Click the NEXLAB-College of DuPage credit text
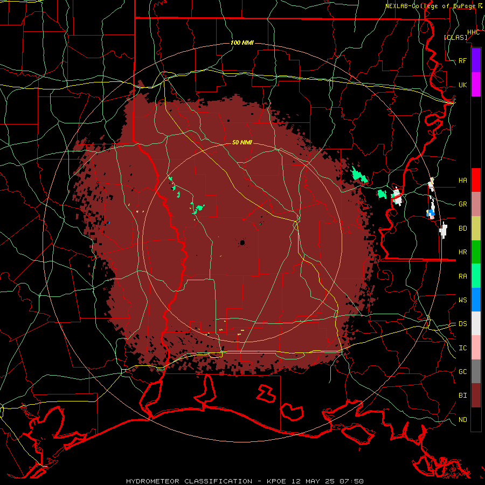The width and height of the screenshot is (485, 485). point(433,6)
